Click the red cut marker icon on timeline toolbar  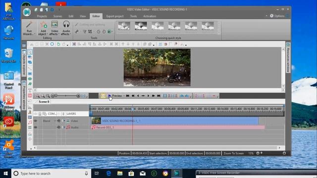214,96
